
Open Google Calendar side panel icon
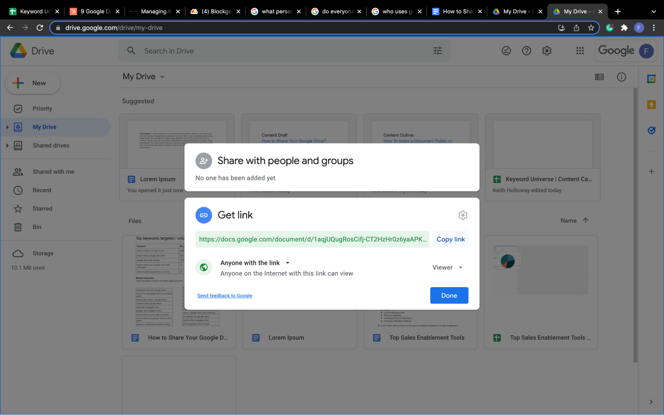(651, 79)
